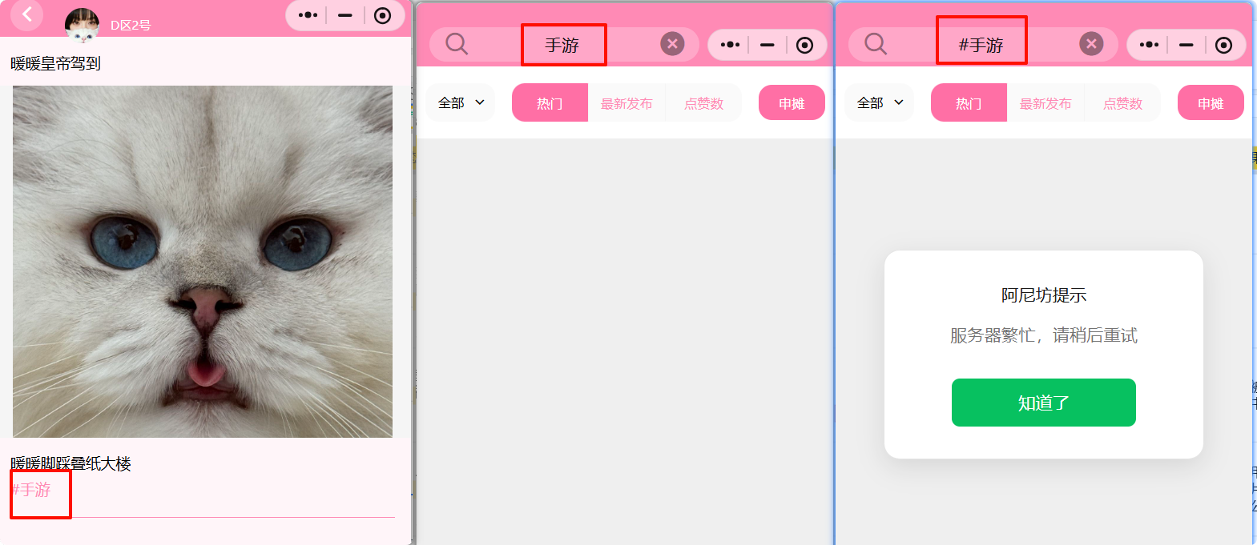Click the magnifier icon beside the #手游 search
The image size is (1257, 545).
click(876, 44)
